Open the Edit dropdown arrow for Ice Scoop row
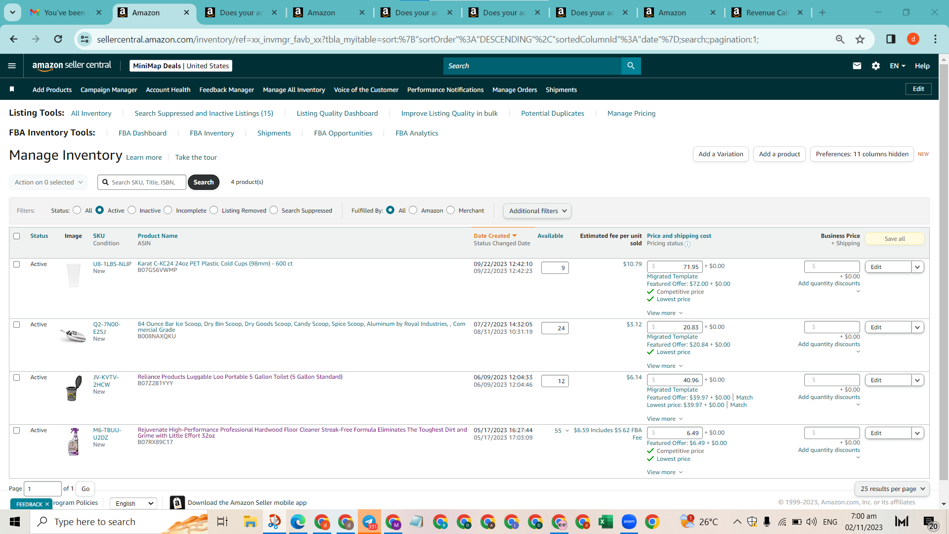The width and height of the screenshot is (949, 534). (918, 327)
